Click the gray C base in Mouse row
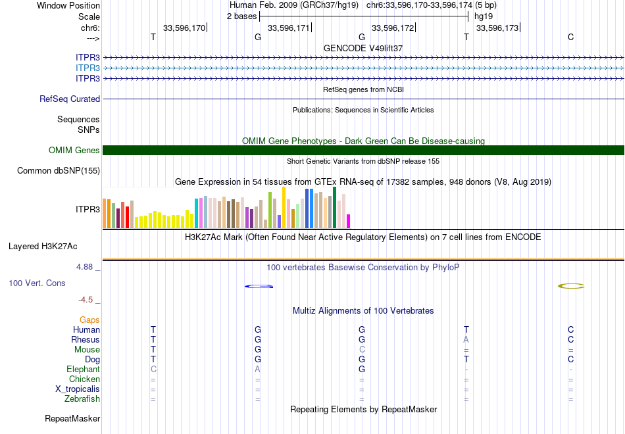625x434 pixels. 362,350
